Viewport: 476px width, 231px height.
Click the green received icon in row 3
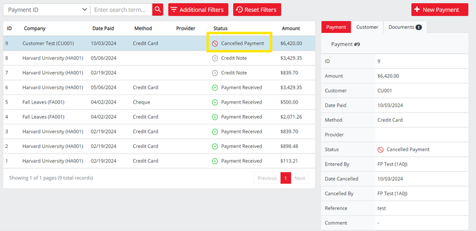(215, 132)
